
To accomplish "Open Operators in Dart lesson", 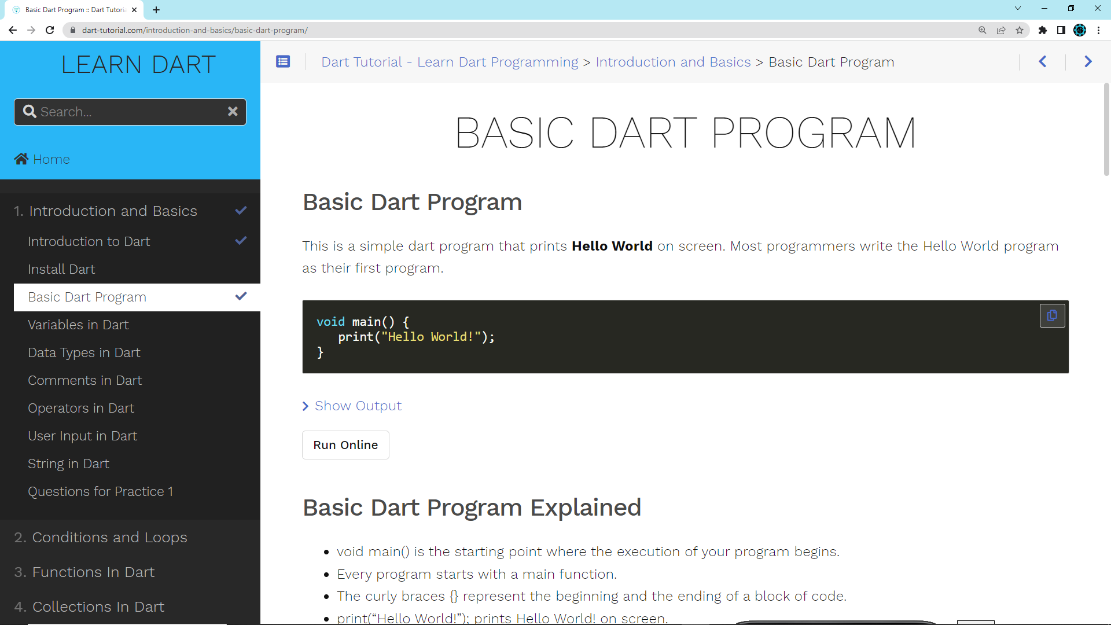I will point(81,408).
